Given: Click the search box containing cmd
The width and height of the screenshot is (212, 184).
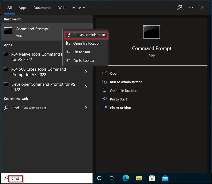Looking at the screenshot, I should pyautogui.click(x=48, y=178).
